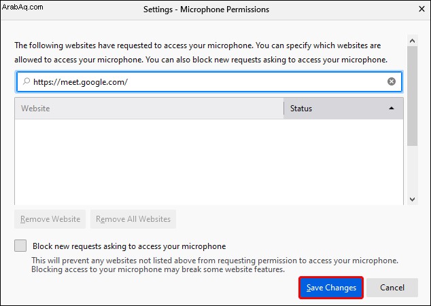Click the Remove Website button
Viewport: 431px width, 306px height.
click(x=50, y=219)
